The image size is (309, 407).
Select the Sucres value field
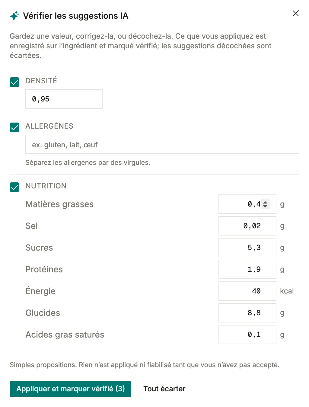click(247, 248)
